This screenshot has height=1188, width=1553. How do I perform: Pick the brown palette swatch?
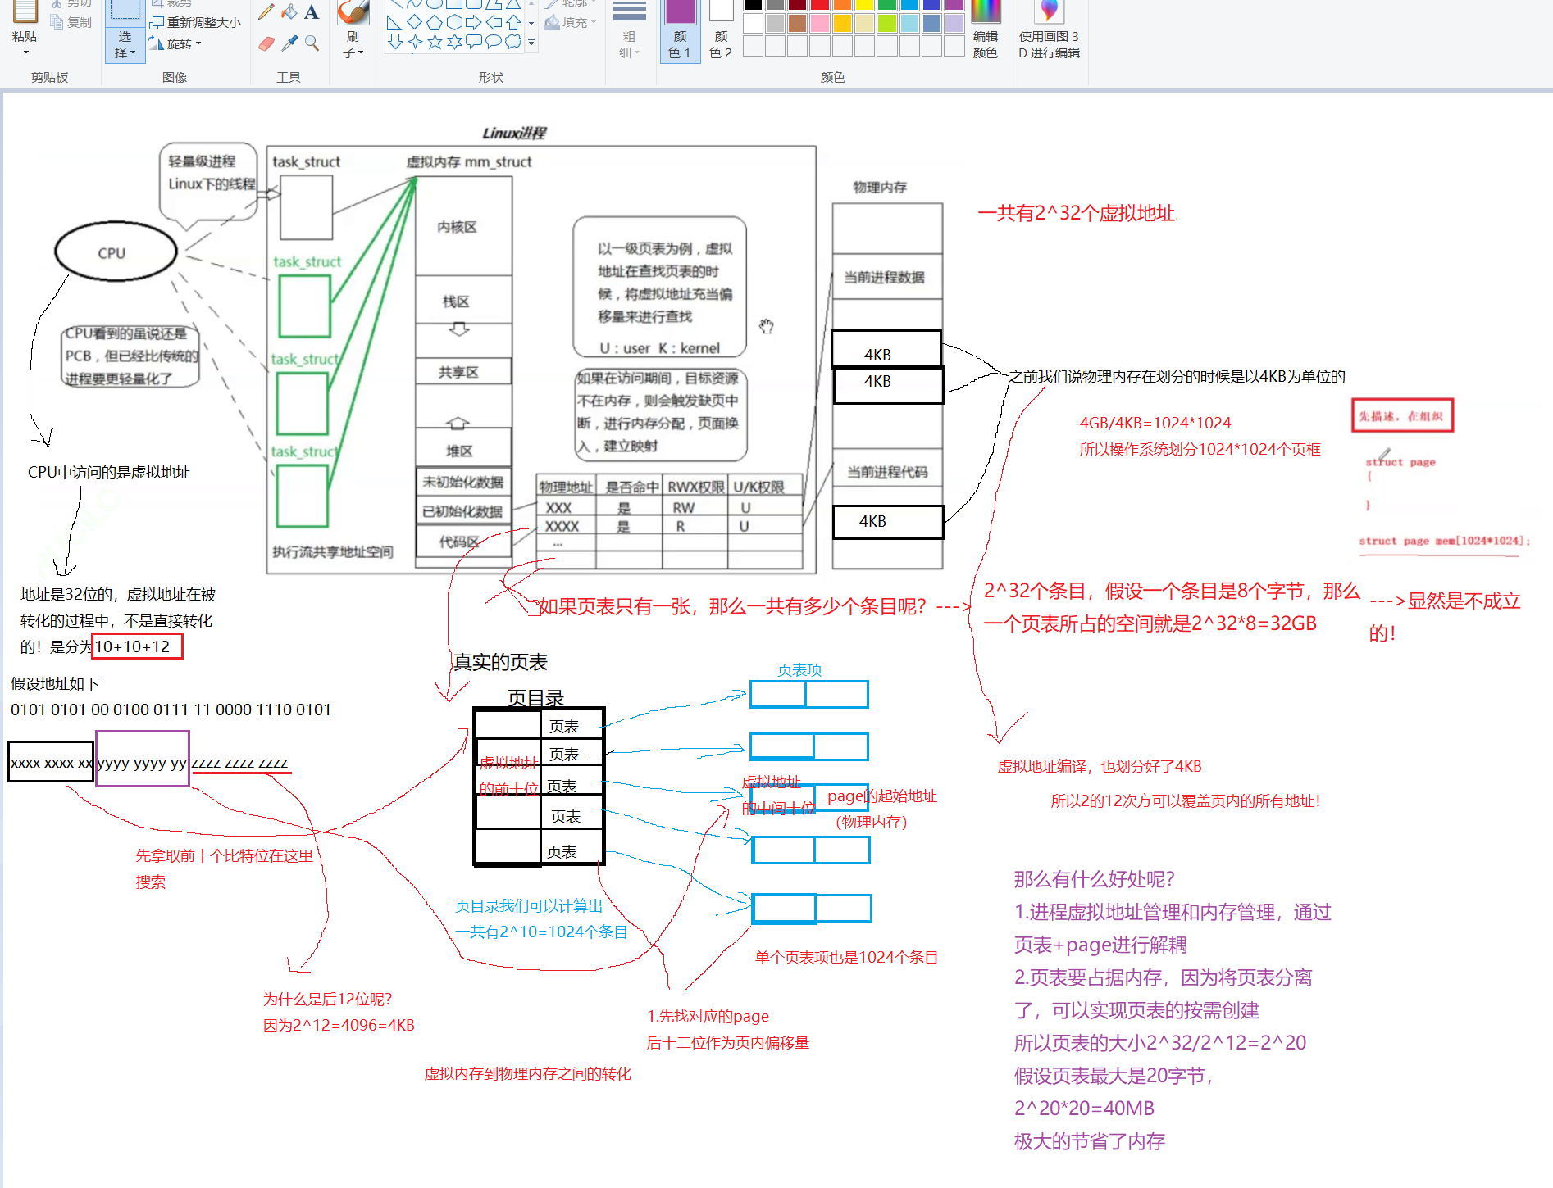pyautogui.click(x=797, y=23)
